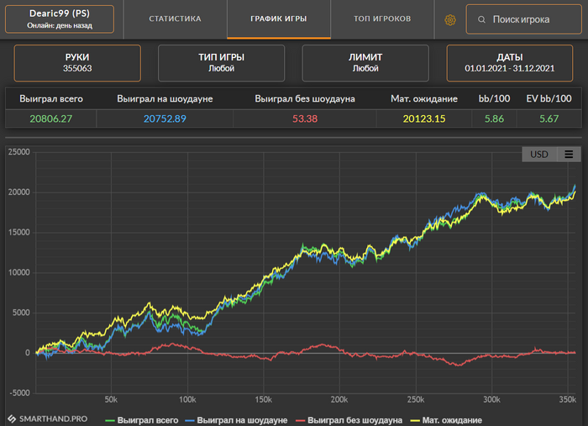This screenshot has width=588, height=426.
Task: Open the Топ игроков tab
Action: 382,18
